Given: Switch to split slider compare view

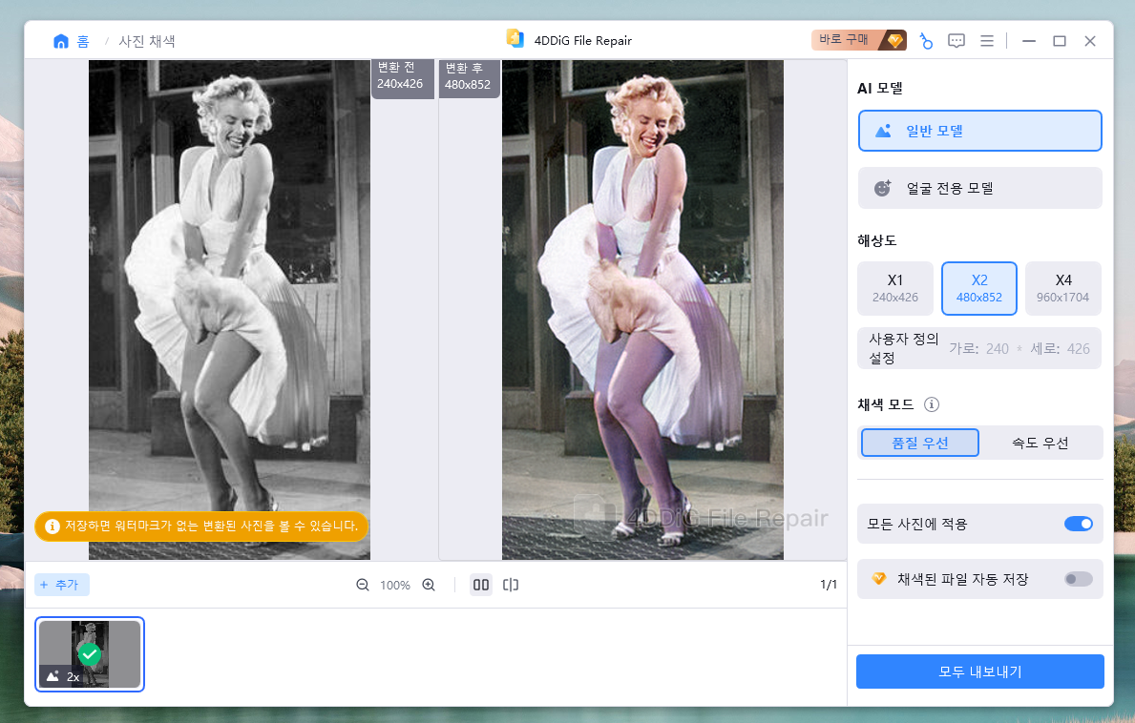Looking at the screenshot, I should pyautogui.click(x=511, y=585).
